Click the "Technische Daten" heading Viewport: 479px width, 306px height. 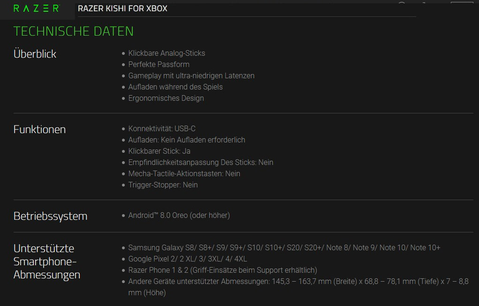coord(73,31)
